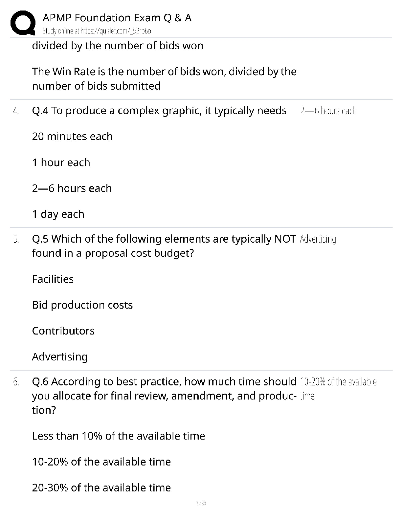Screen dimensions: 402x520
Task: Select the 'Facilities' answer option
Action: (x=53, y=279)
